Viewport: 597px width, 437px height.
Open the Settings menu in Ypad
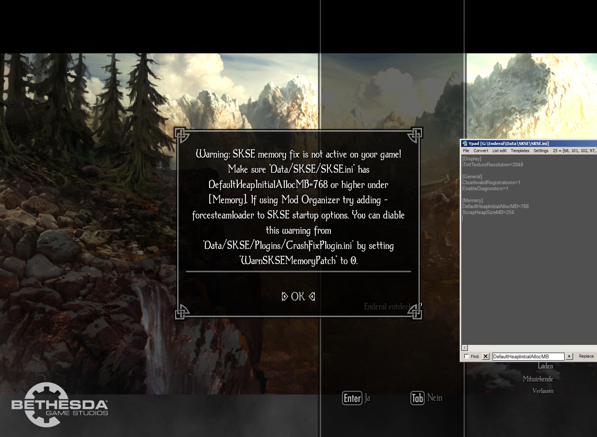(x=541, y=151)
